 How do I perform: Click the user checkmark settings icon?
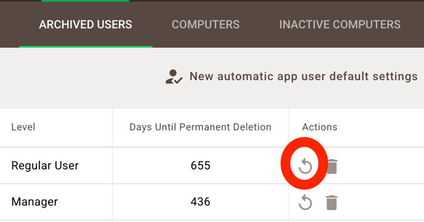click(x=174, y=77)
